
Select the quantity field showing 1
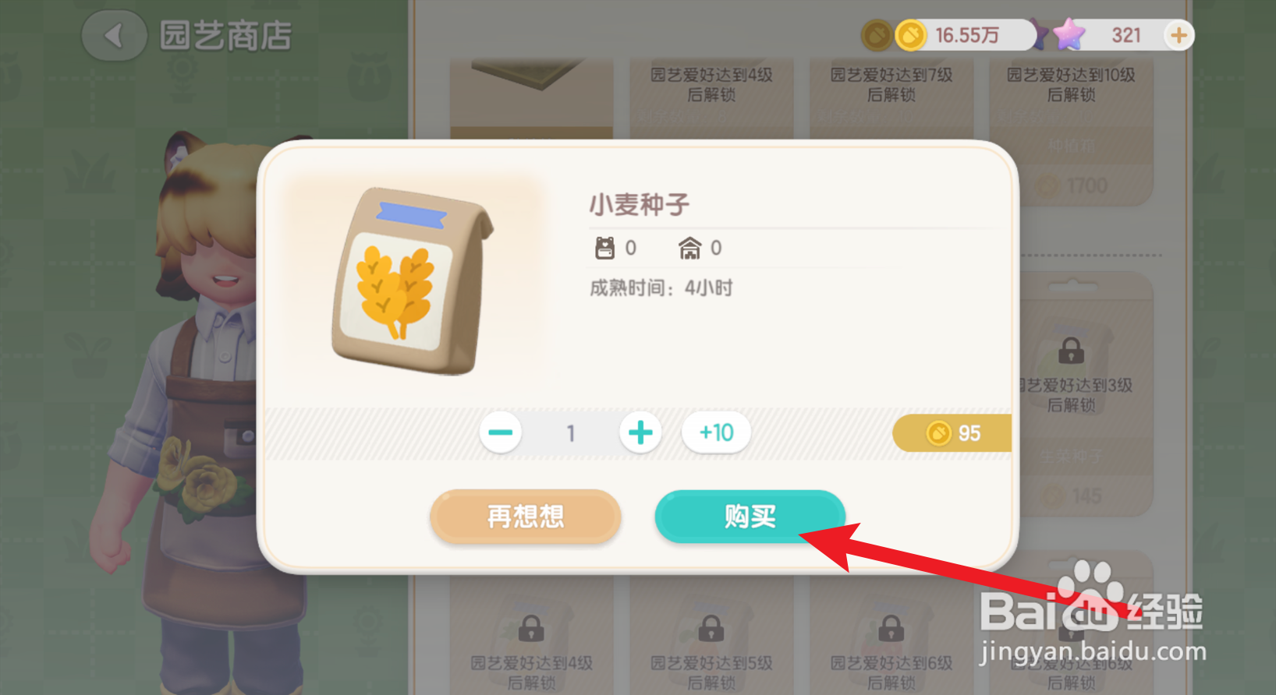(571, 432)
